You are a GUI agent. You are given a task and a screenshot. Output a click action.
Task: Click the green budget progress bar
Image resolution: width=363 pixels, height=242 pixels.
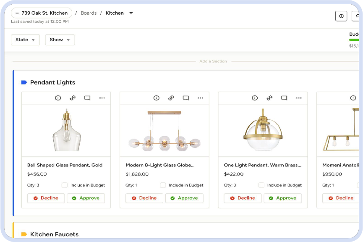pos(354,40)
